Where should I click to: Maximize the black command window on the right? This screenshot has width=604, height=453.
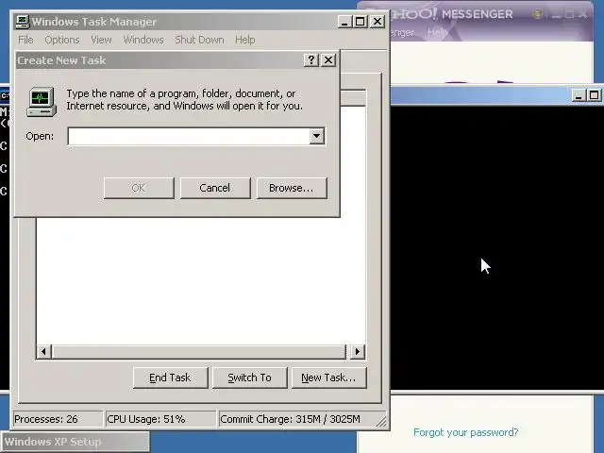coord(594,95)
